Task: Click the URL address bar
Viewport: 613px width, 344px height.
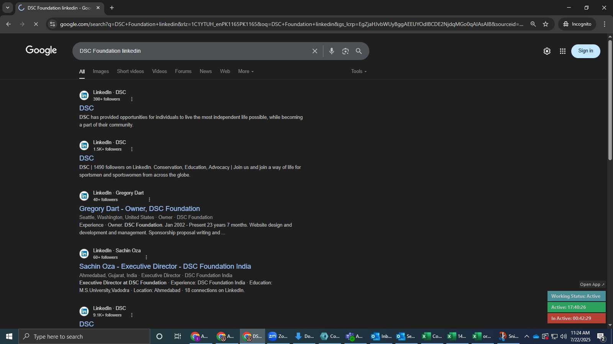Action: pyautogui.click(x=291, y=24)
